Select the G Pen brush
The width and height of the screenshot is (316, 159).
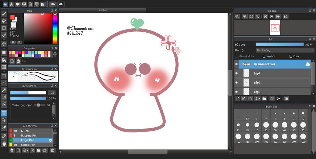(31, 131)
